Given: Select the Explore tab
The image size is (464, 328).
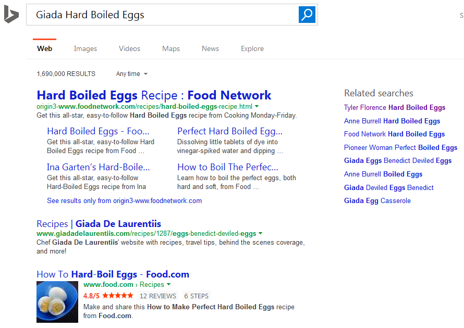Looking at the screenshot, I should pyautogui.click(x=252, y=48).
